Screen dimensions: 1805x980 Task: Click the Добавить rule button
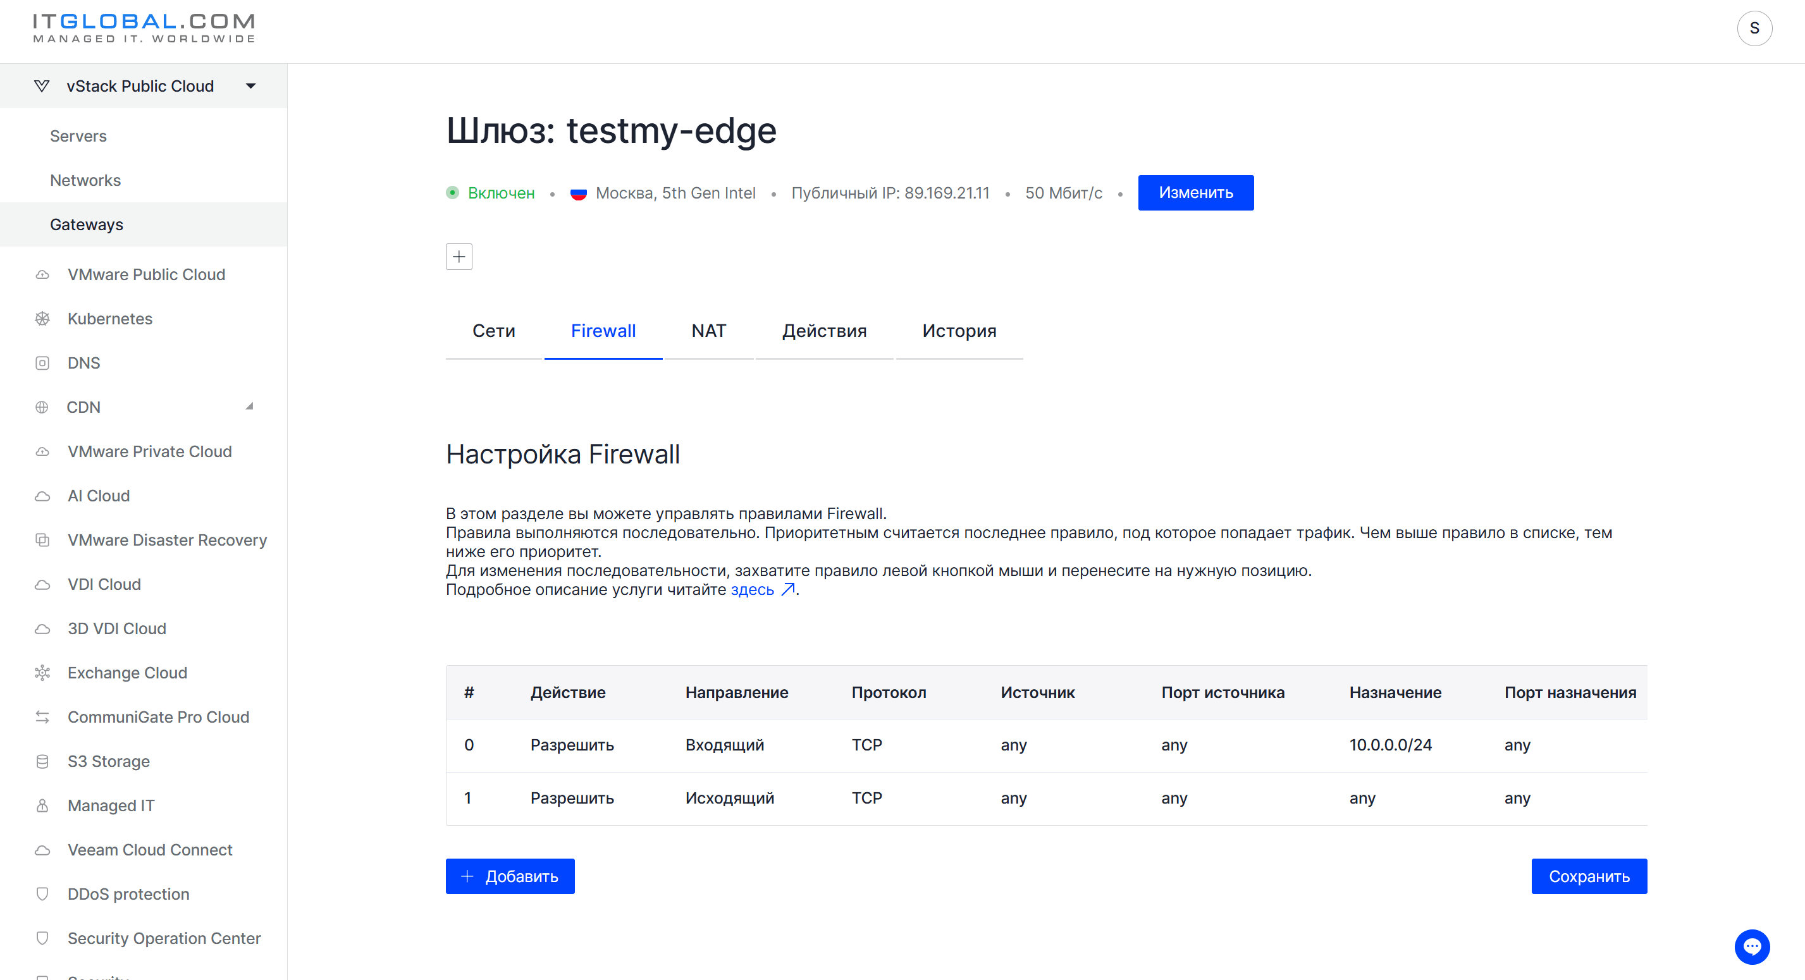[x=509, y=876]
